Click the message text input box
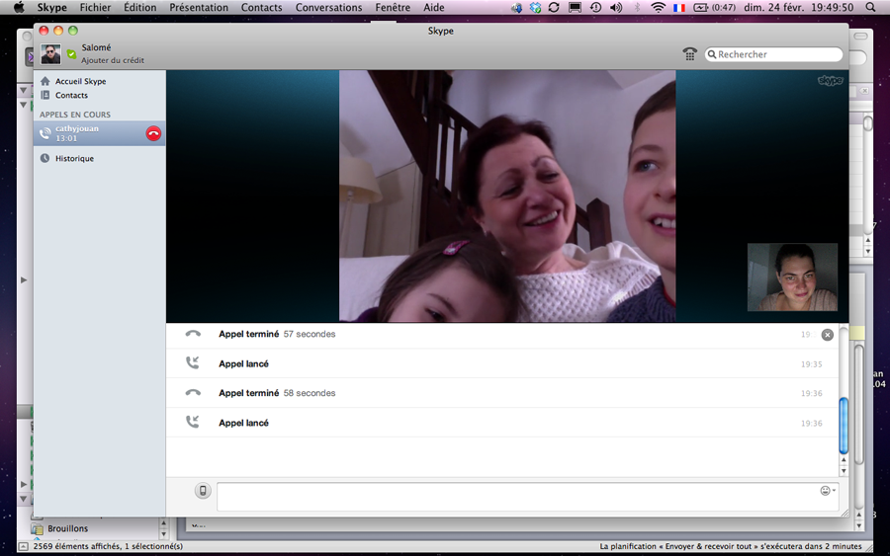The image size is (890, 556). pyautogui.click(x=527, y=497)
